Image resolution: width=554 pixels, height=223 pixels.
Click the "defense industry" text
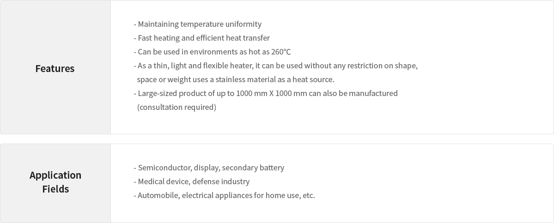[221, 181]
